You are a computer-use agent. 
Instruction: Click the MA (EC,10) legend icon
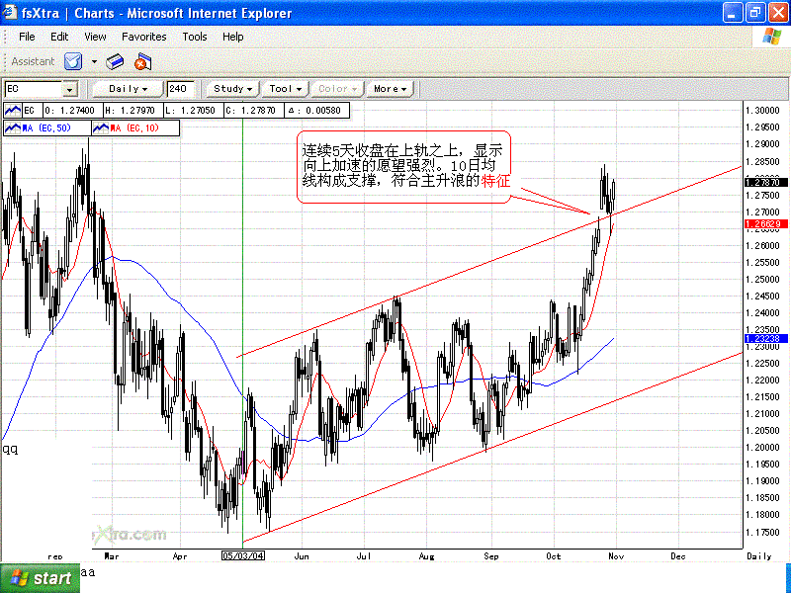[100, 127]
